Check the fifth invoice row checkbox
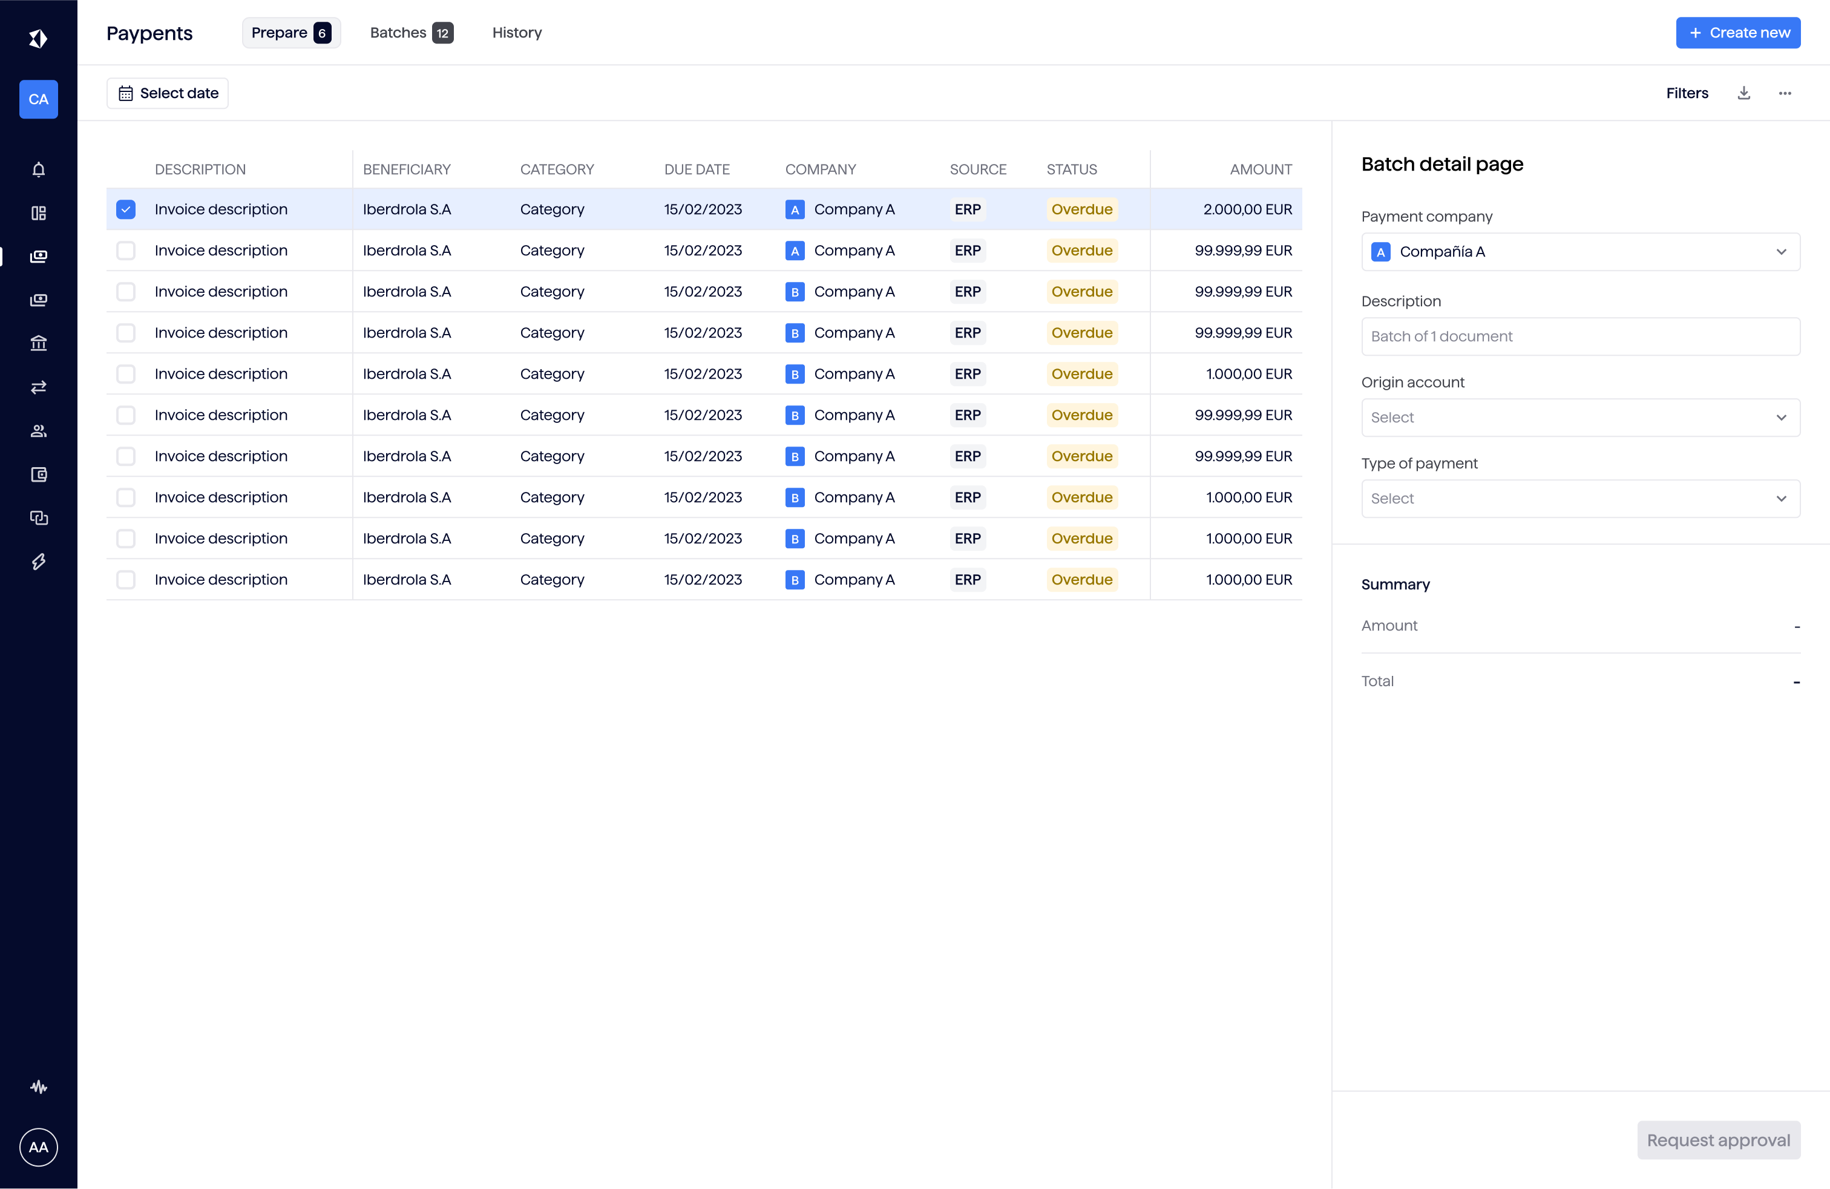The image size is (1830, 1189). tap(126, 373)
